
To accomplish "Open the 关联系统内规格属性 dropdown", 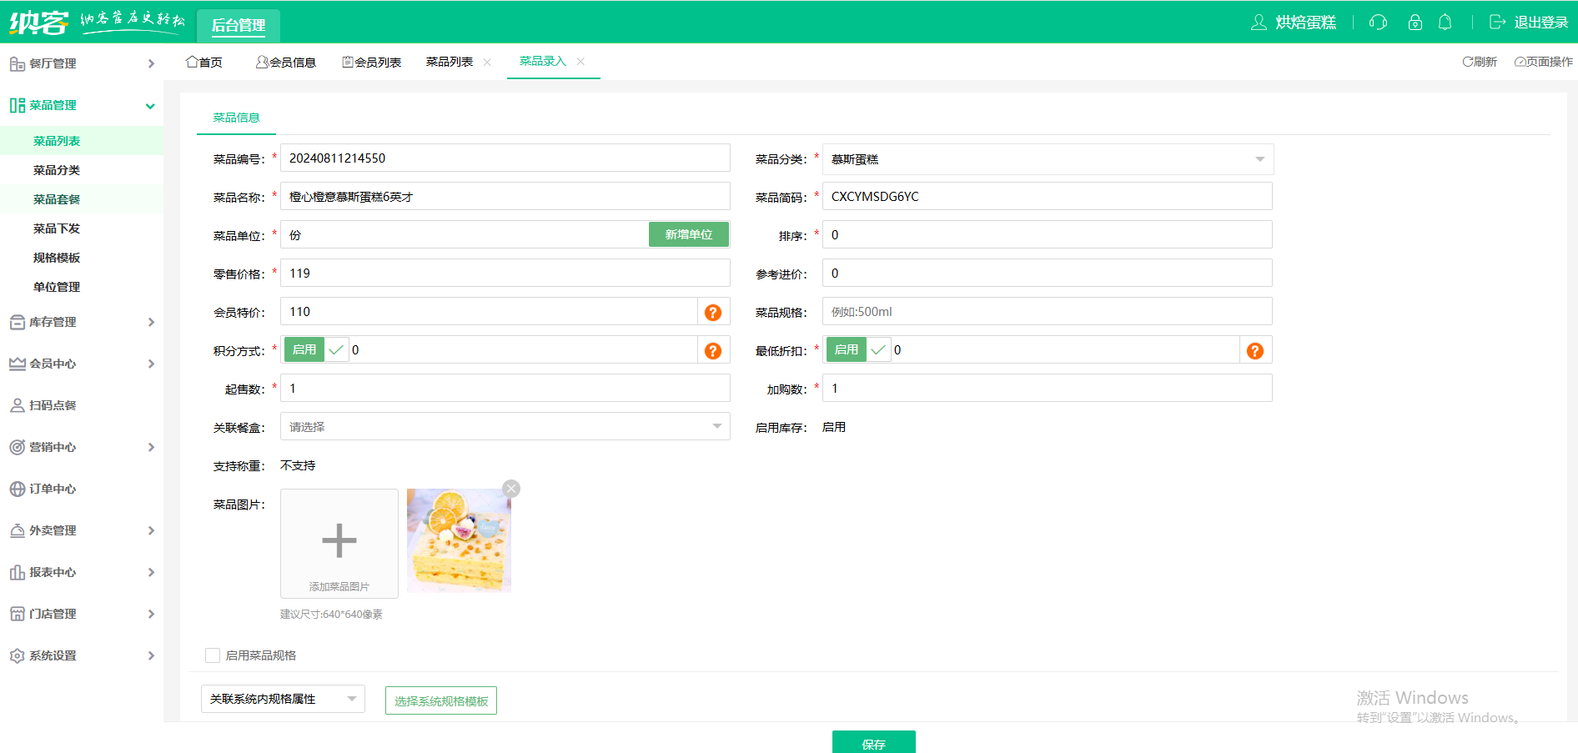I will pyautogui.click(x=284, y=699).
